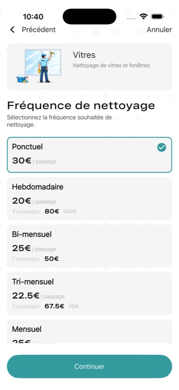Choose the Tri-mensuel frequency option
The image size is (179, 390).
(89, 293)
